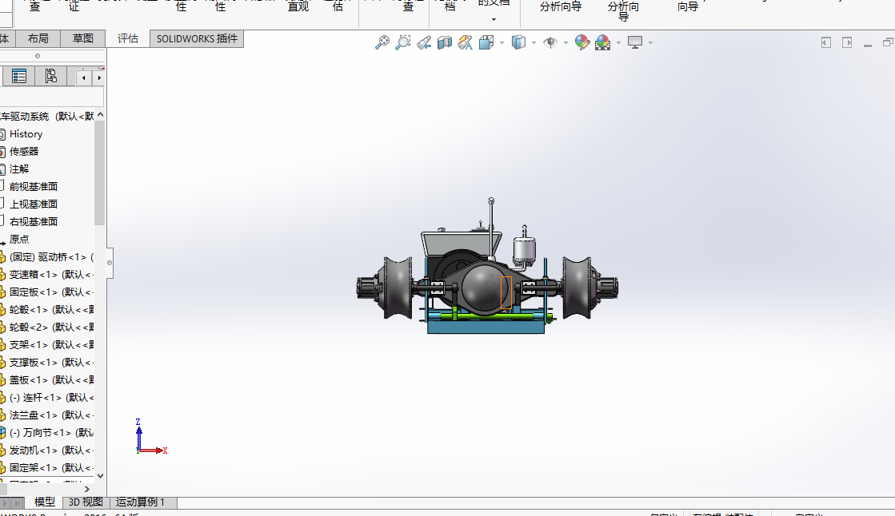Click right panel expand arrow in document corner

847,43
